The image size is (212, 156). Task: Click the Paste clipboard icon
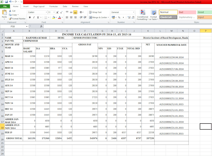[x=4, y=12]
